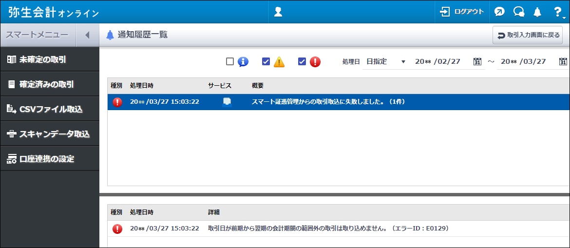Click the 処理日時 header in upper table
Screen dimensions: 570x248
click(142, 86)
